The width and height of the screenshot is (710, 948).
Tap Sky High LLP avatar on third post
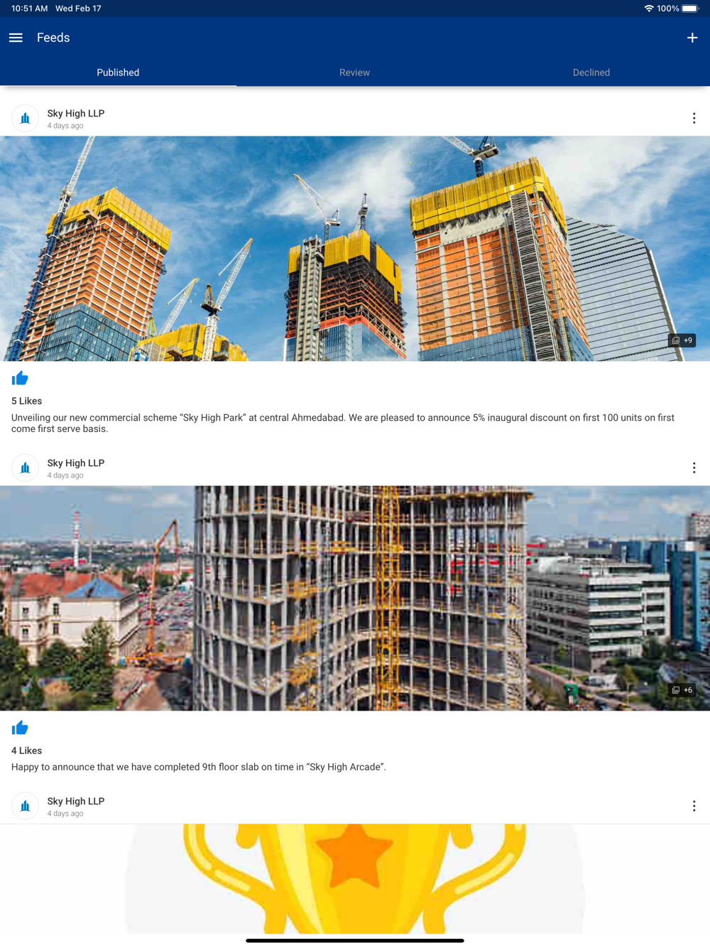coord(25,806)
